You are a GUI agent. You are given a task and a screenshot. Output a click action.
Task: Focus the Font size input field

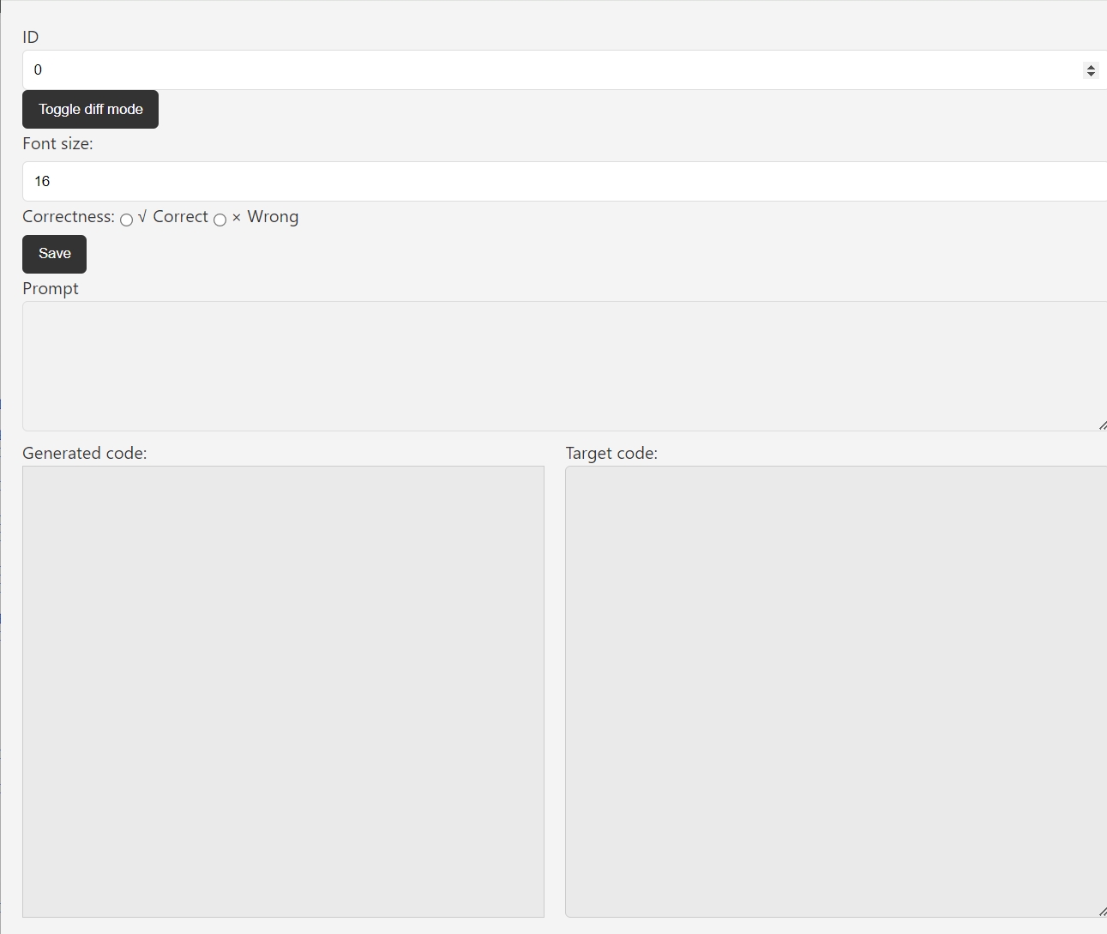[x=564, y=181]
